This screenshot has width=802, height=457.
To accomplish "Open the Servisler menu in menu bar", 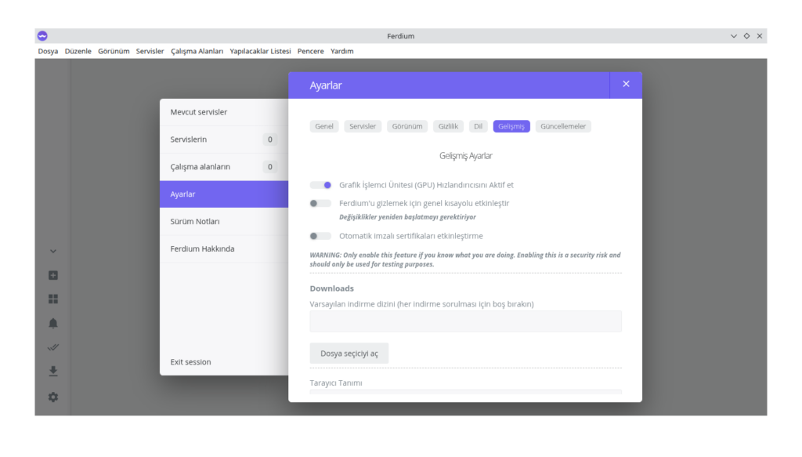I will point(150,51).
